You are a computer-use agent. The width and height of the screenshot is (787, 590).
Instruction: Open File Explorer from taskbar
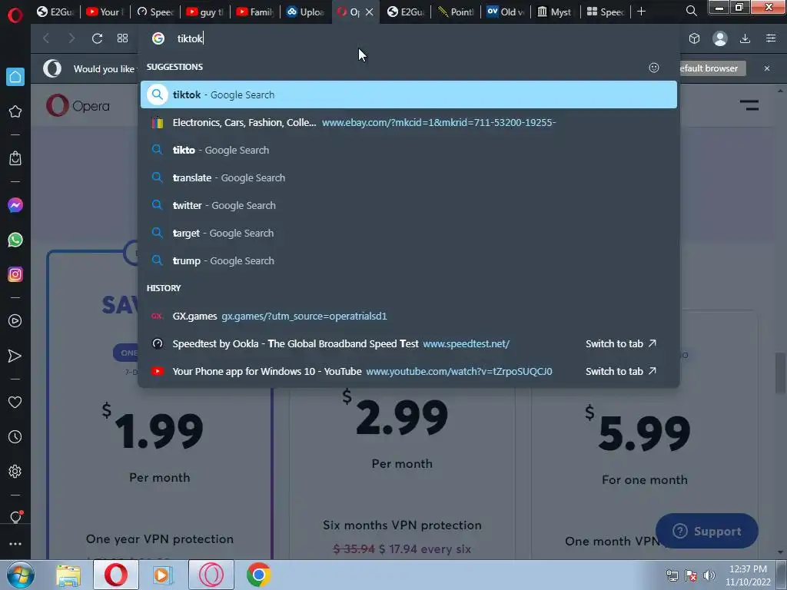[68, 575]
